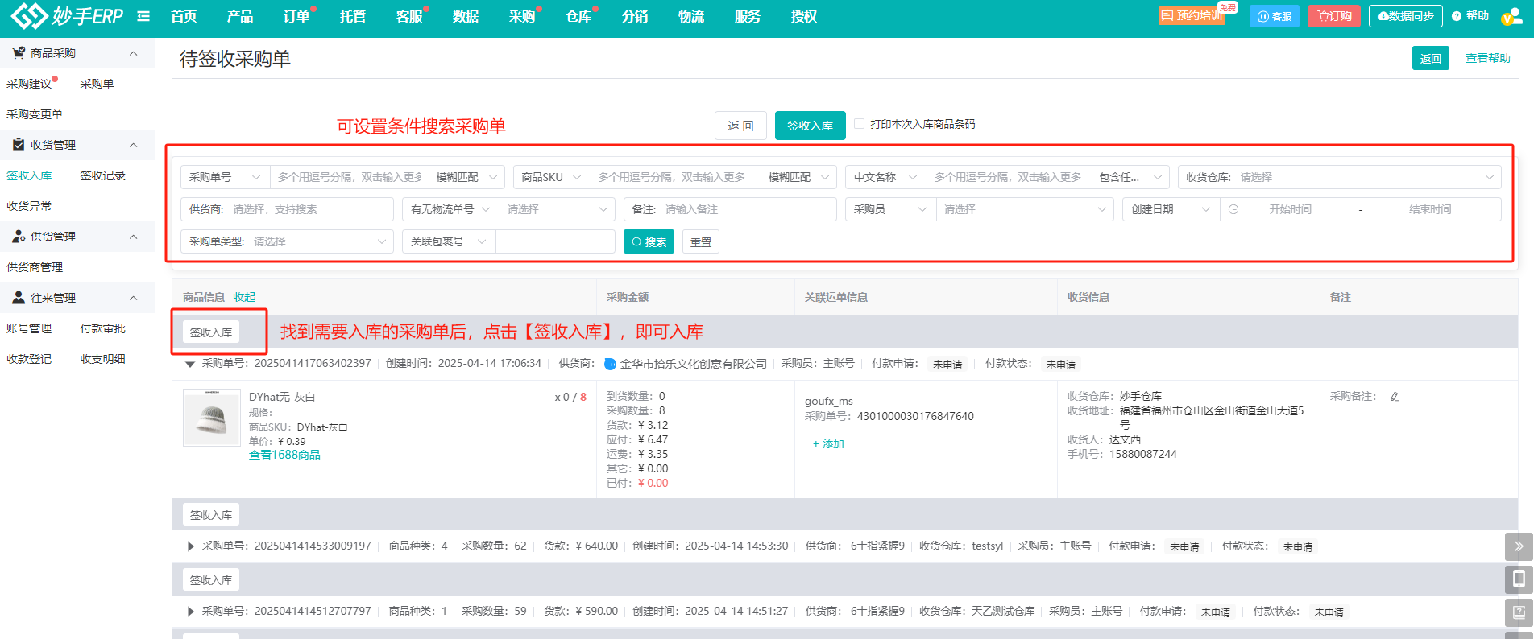Click the question-mark side panel icon
This screenshot has height=639, width=1534.
click(x=1519, y=612)
